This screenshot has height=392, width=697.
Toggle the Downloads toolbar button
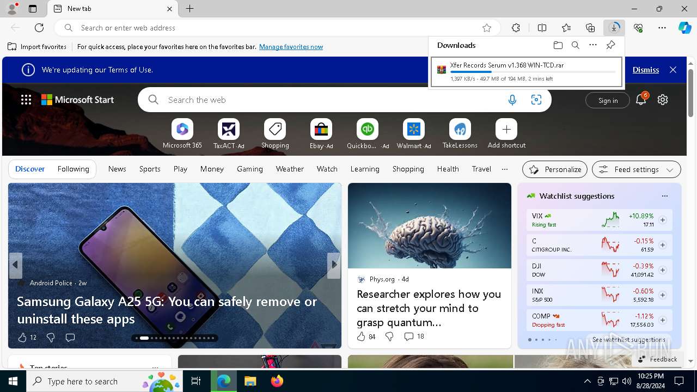click(614, 28)
